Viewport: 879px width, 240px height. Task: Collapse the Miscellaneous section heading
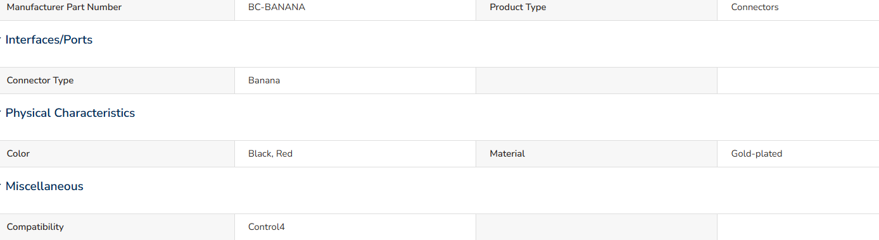point(44,186)
